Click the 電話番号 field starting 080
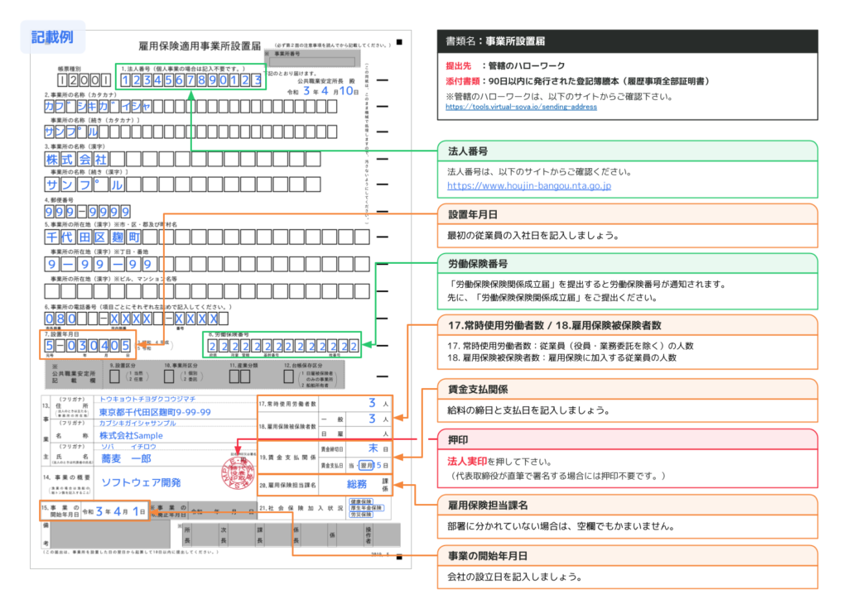Image resolution: width=848 pixels, height=599 pixels. point(137,319)
